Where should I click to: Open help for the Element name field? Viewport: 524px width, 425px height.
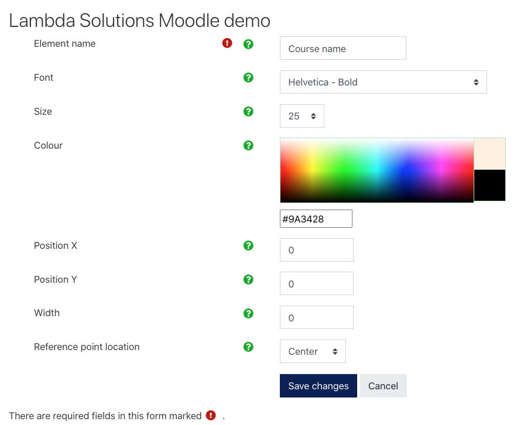tap(248, 43)
